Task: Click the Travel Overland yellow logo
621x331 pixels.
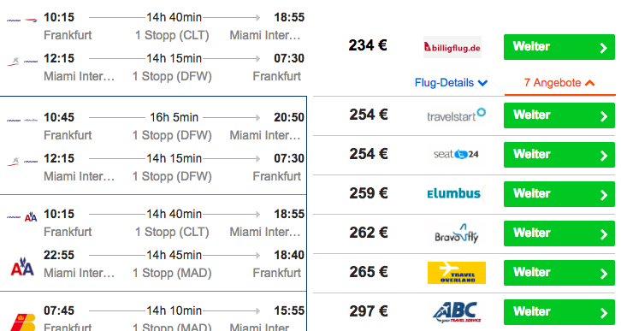Action: click(x=457, y=272)
